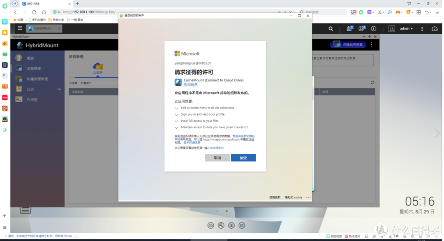Switch to the 云服务 tab
Image resolution: width=444 pixels, height=241 pixels.
click(98, 69)
